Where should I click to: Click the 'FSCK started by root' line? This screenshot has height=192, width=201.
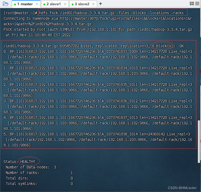click(x=98, y=29)
